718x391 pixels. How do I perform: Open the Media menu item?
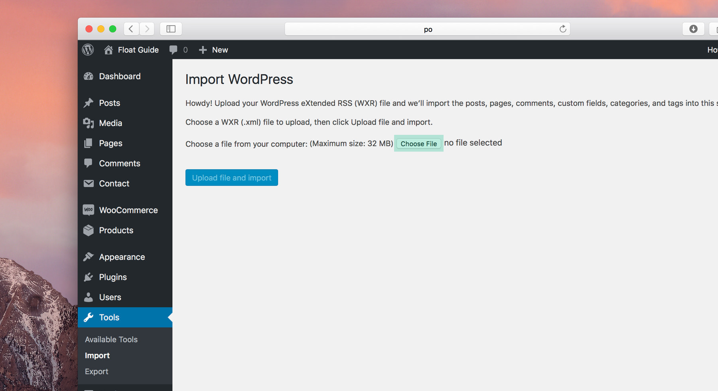(125, 123)
